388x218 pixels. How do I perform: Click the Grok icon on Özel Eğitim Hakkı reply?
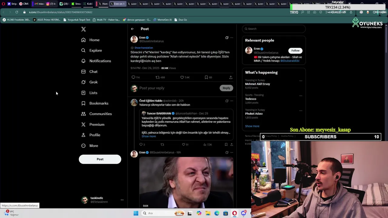click(227, 101)
